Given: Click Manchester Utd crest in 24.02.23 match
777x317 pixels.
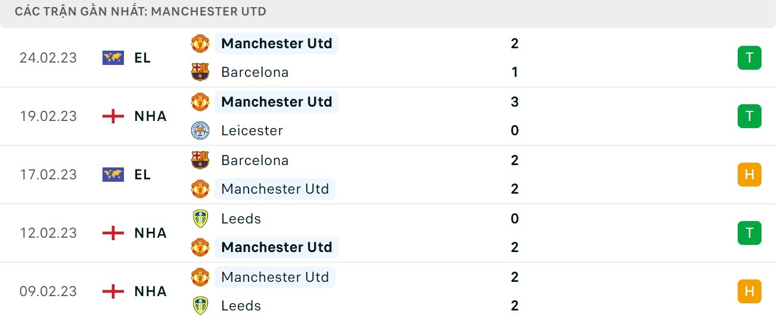Looking at the screenshot, I should (x=200, y=43).
